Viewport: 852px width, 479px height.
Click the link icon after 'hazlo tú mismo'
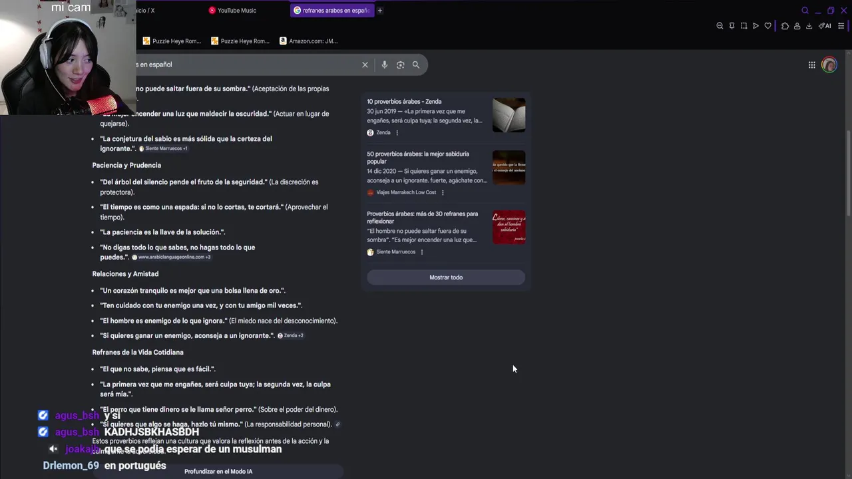pyautogui.click(x=337, y=424)
